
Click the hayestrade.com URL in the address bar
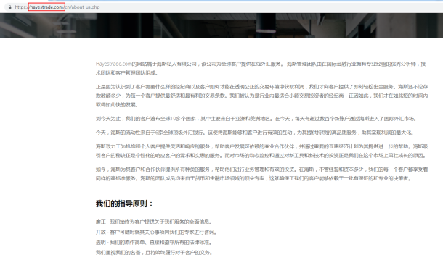[57, 7]
